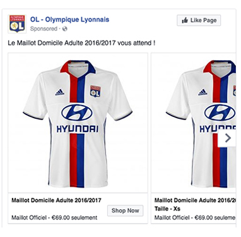Advance carousel with the right chevron arrow
241x237 pixels.
coord(227,138)
